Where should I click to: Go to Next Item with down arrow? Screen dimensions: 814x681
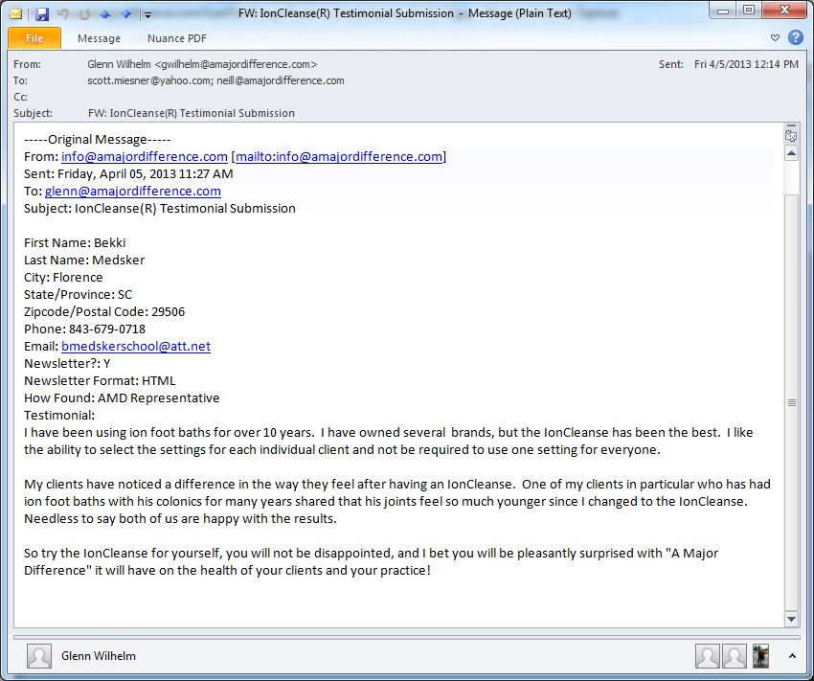click(x=126, y=14)
